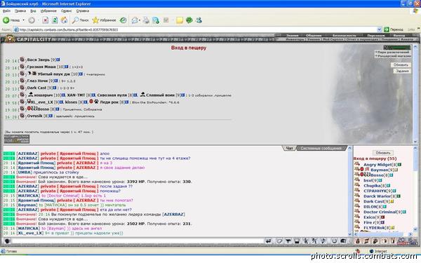Select the Чат tab
421x263 pixels.
coord(289,148)
